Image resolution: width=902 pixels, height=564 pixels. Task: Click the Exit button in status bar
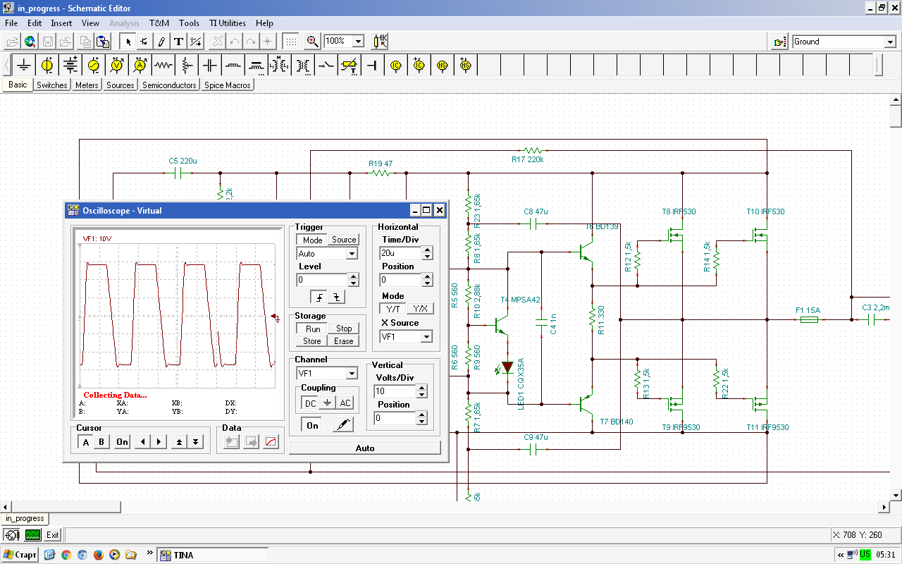(53, 535)
